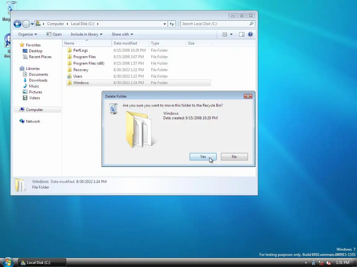Viewport: 357px width, 267px height.
Task: Open the Downloads library
Action: pos(38,80)
